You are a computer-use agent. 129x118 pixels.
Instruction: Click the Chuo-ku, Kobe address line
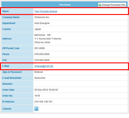coord(42,42)
